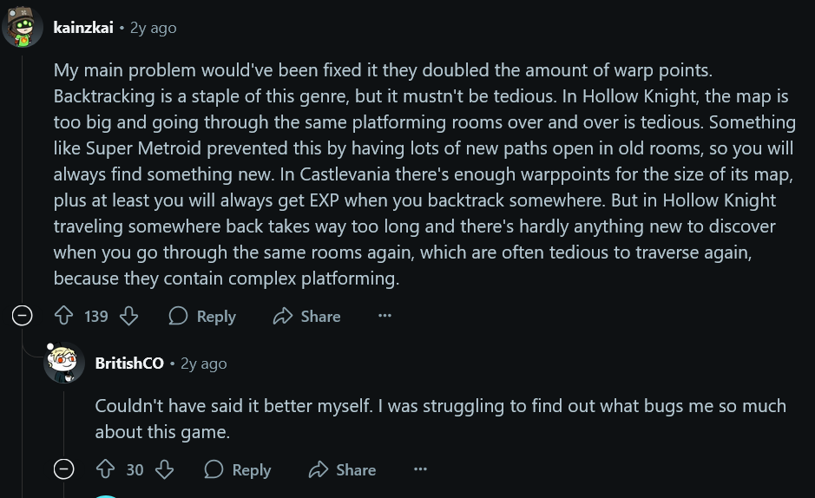This screenshot has width=815, height=498.
Task: Click Reply label under kainzkai's comment
Action: pos(216,317)
